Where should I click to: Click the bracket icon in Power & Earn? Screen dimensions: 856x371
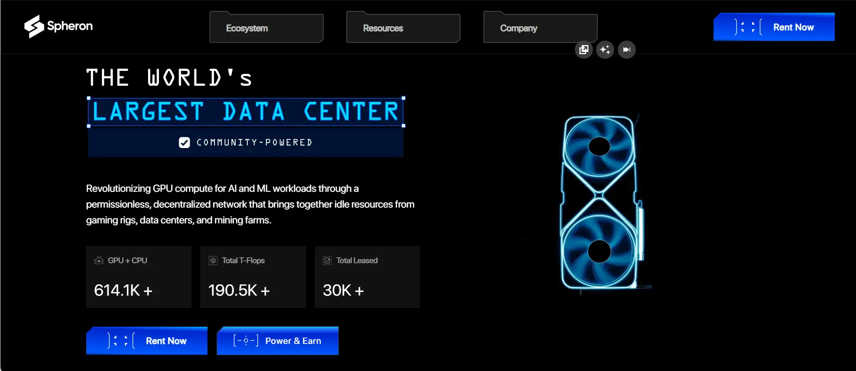tap(245, 341)
